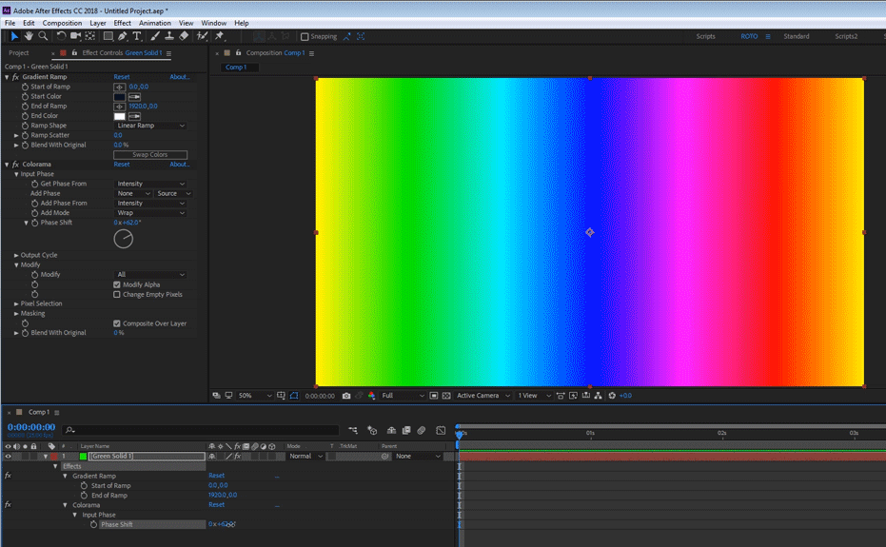
Task: Select the Eraser tool
Action: click(184, 36)
